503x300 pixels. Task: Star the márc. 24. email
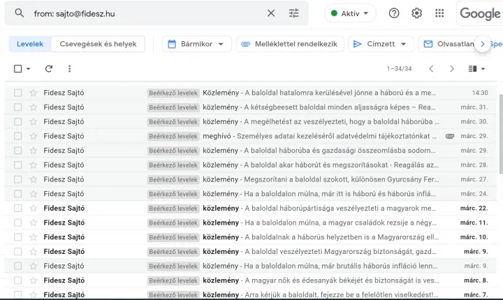(x=34, y=193)
